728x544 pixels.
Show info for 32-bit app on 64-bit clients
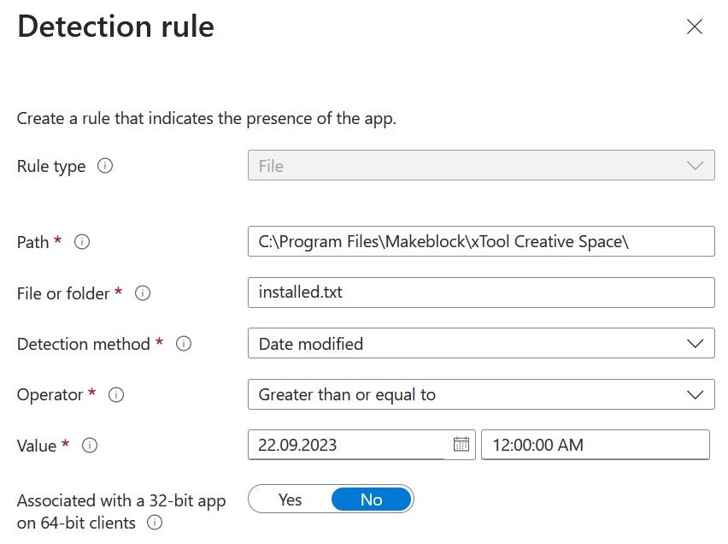(155, 523)
